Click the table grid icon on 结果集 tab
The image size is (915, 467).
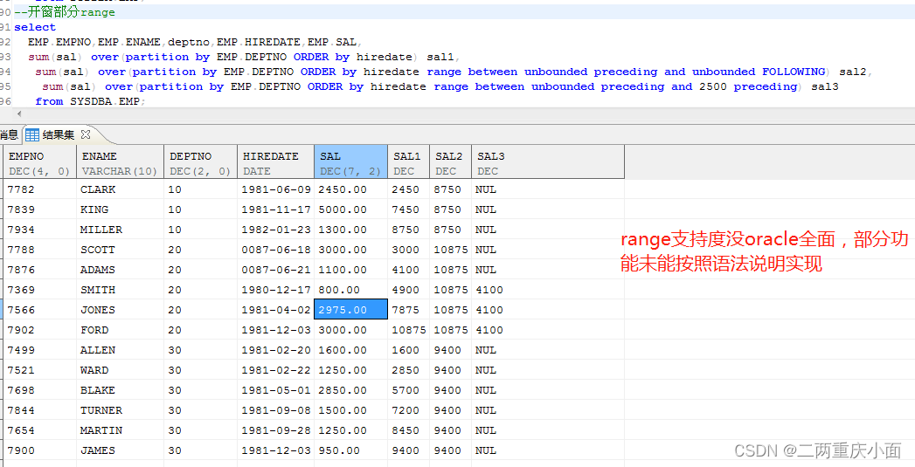pyautogui.click(x=32, y=135)
